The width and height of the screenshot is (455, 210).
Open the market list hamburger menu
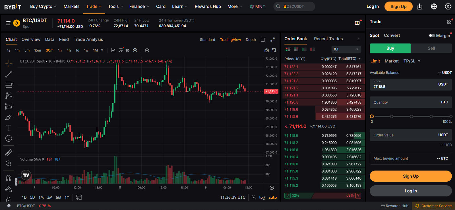pyautogui.click(x=8, y=23)
